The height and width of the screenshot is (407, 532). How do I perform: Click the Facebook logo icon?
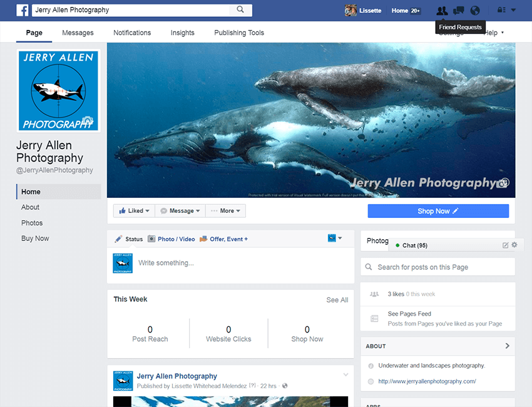pyautogui.click(x=23, y=10)
